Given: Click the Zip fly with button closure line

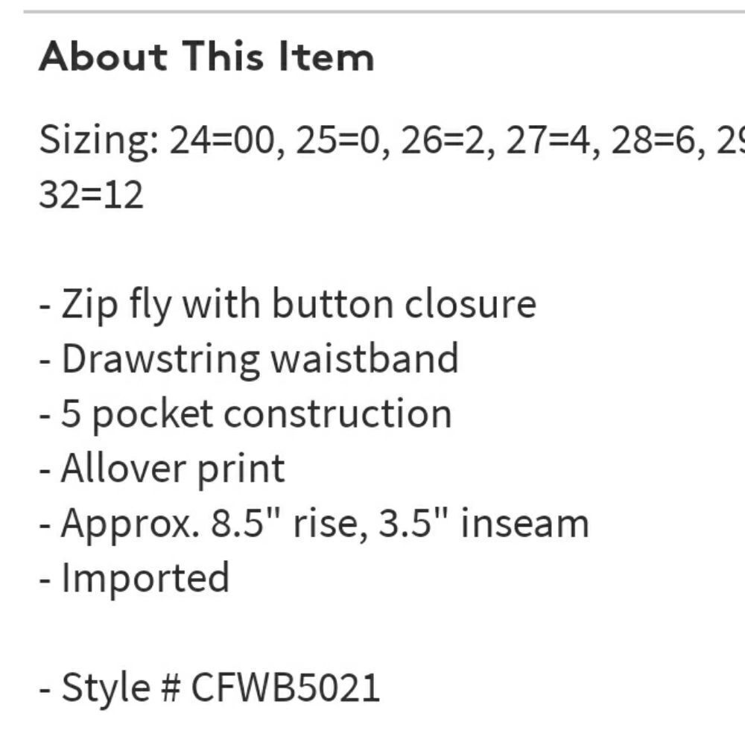Looking at the screenshot, I should coord(288,305).
